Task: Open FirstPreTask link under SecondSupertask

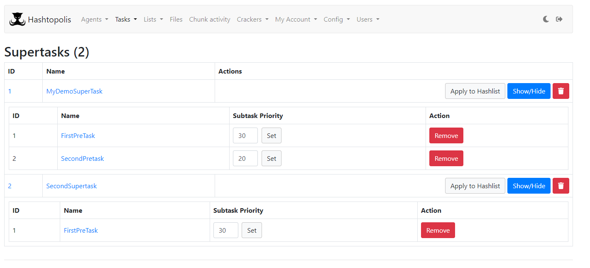Action: [x=81, y=230]
